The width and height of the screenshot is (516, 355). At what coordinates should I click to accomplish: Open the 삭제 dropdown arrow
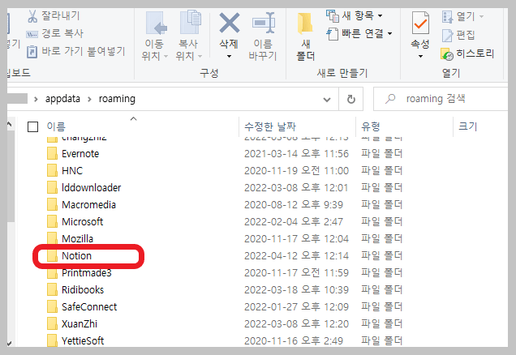pyautogui.click(x=230, y=57)
